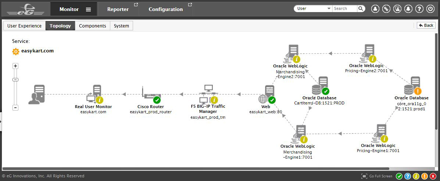
Task: Click the Merchandising-Engine1:7001 label
Action: pos(298,155)
